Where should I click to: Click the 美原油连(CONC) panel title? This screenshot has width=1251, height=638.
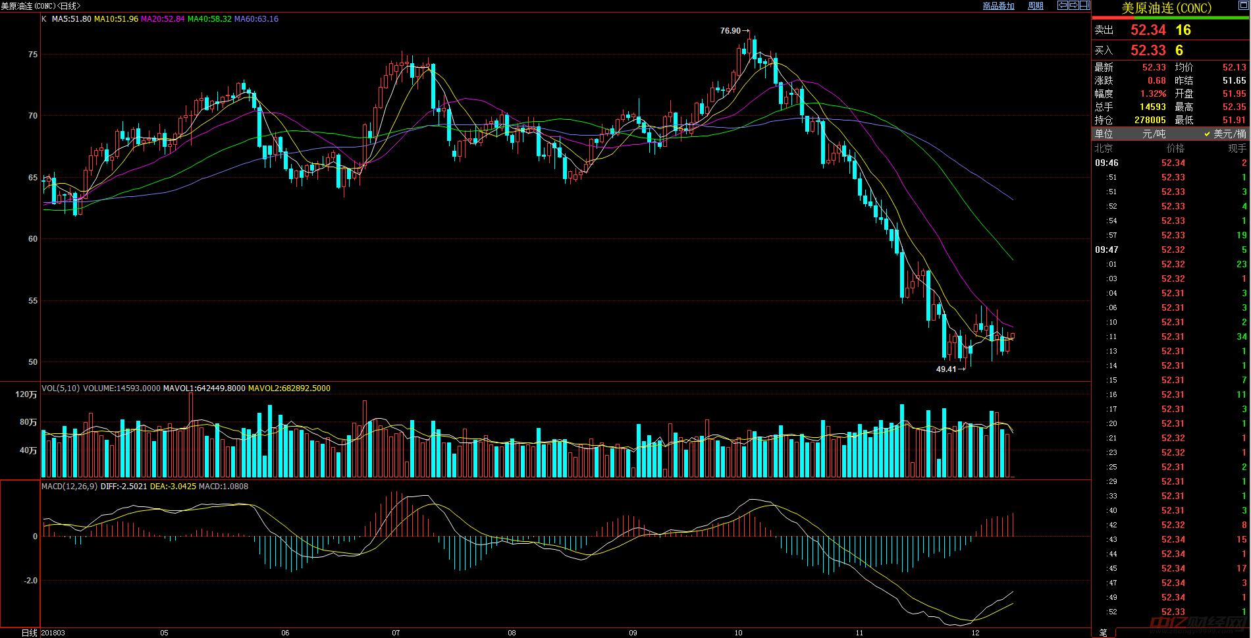point(1166,8)
